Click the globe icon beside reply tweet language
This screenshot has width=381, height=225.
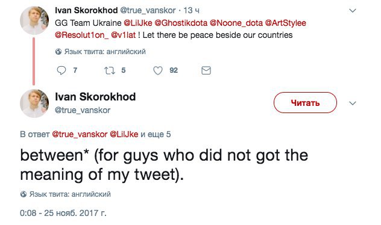click(x=24, y=194)
